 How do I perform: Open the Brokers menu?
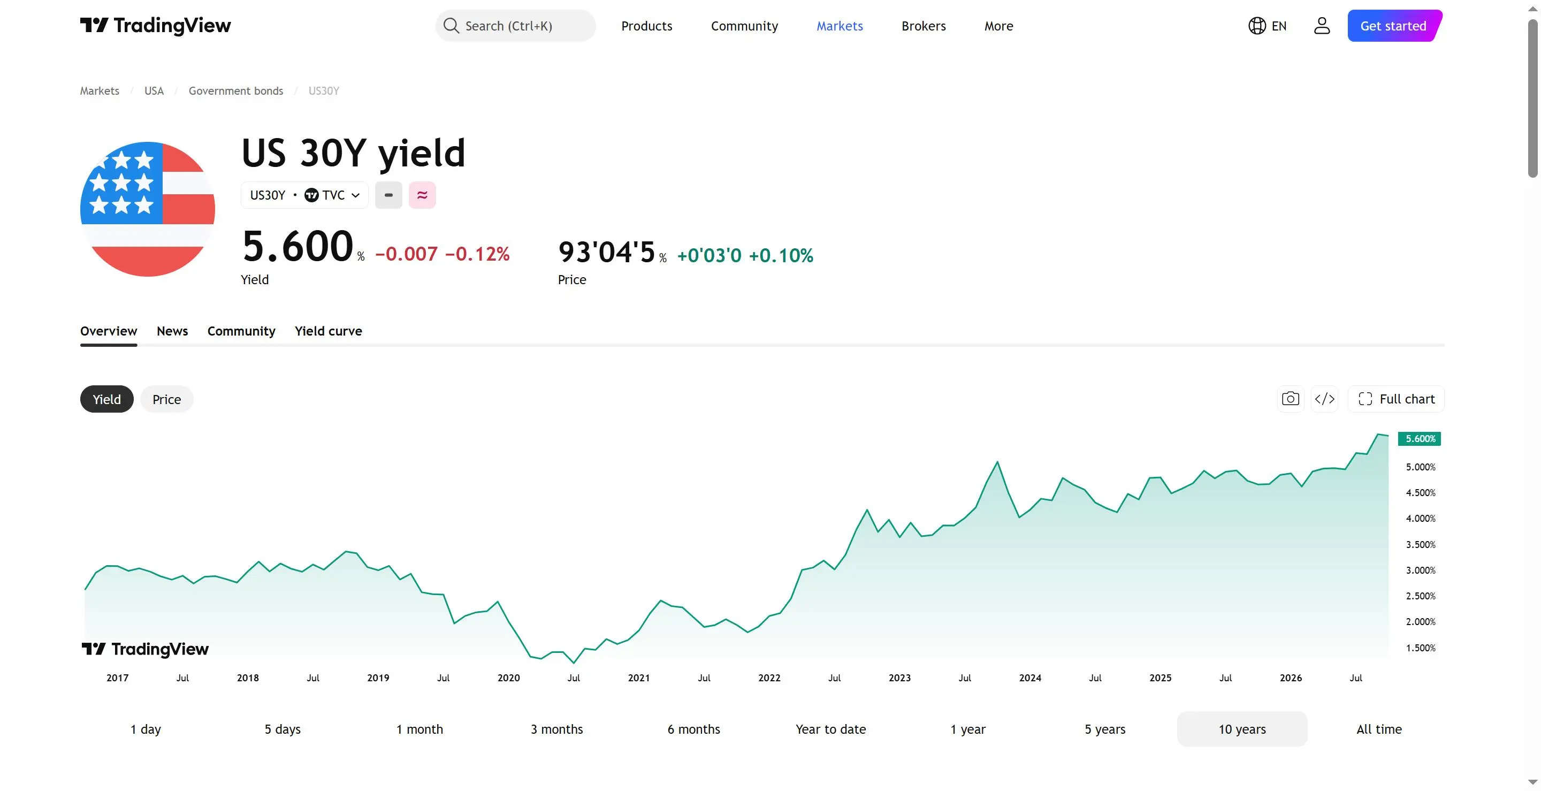coord(923,26)
